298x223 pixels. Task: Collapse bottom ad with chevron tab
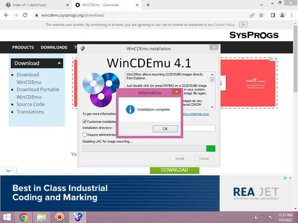8,171
